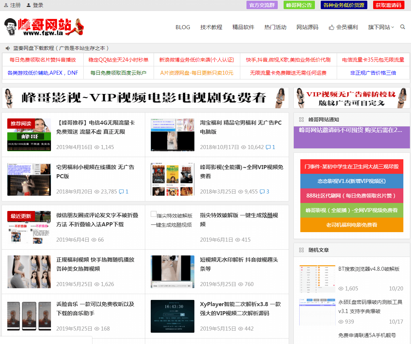This screenshot has height=344, width=411.
Task: Click the thumbs-up icon next to 会员福利
Action: click(332, 27)
